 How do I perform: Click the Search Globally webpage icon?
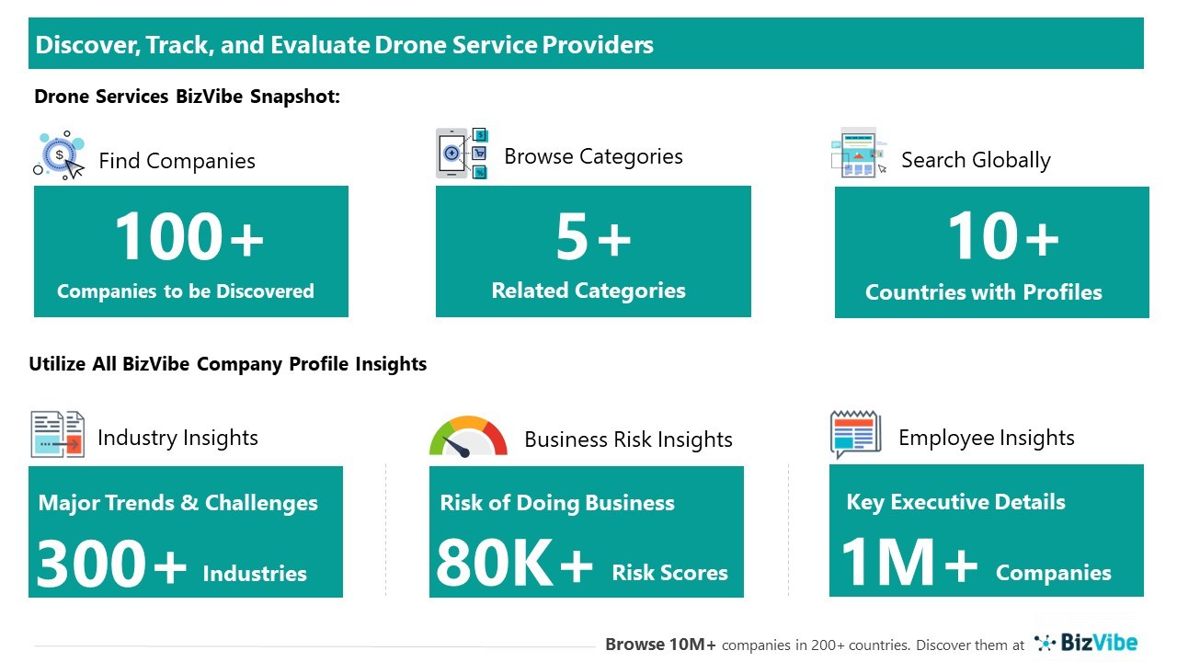click(x=859, y=153)
